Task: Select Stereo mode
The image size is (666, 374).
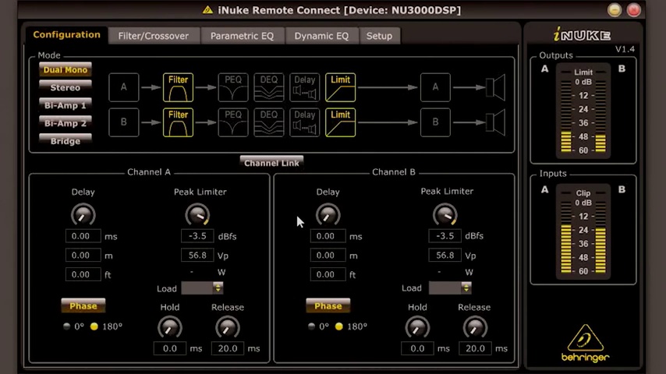Action: 65,87
